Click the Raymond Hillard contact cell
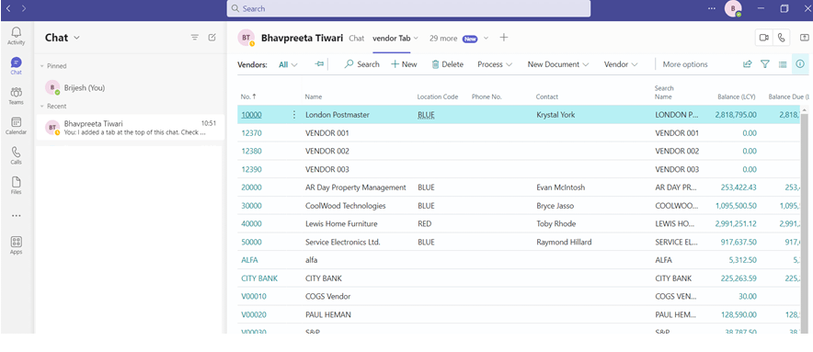813x352 pixels. pos(564,242)
